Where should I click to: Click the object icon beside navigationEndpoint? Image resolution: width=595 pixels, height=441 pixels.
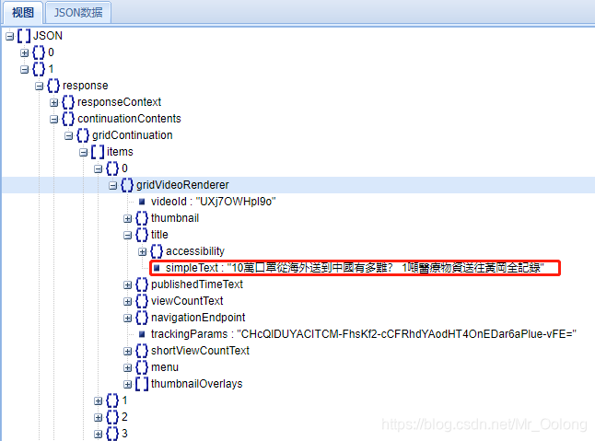pyautogui.click(x=142, y=318)
